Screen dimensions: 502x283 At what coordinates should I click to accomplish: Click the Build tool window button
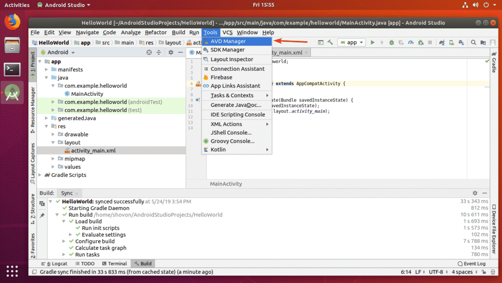tap(143, 264)
